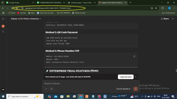Open the search and tools icon in the reply box

pos(52,89)
